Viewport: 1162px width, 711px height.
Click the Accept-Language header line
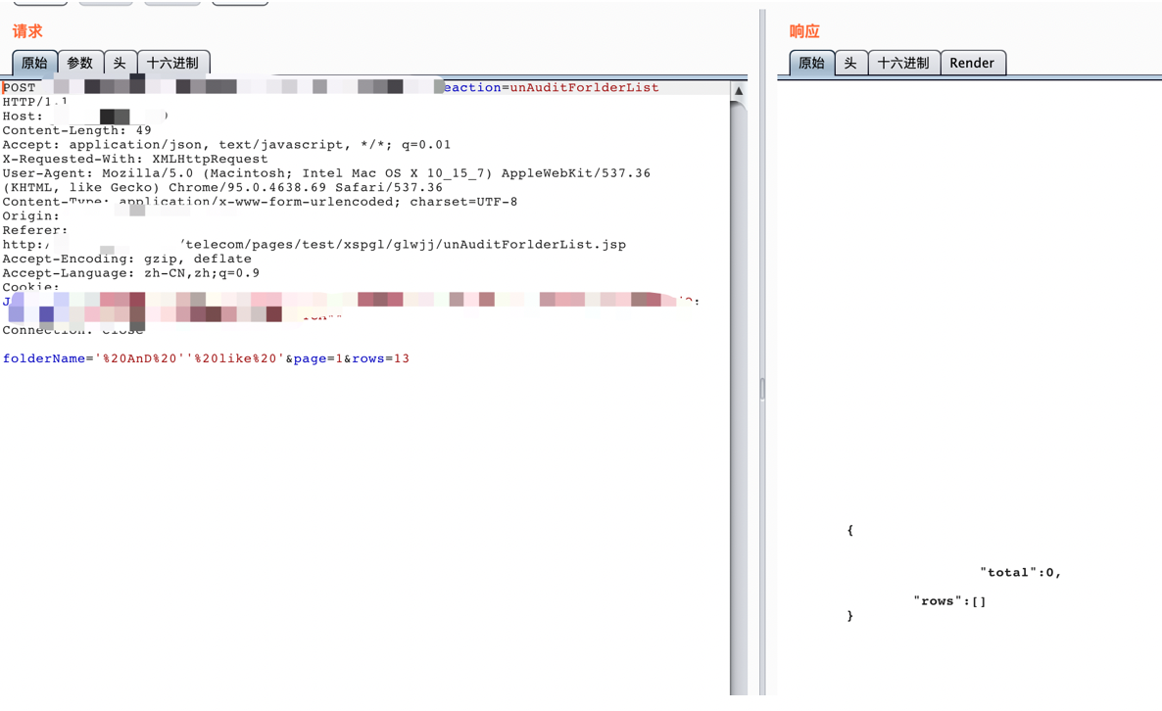click(130, 273)
